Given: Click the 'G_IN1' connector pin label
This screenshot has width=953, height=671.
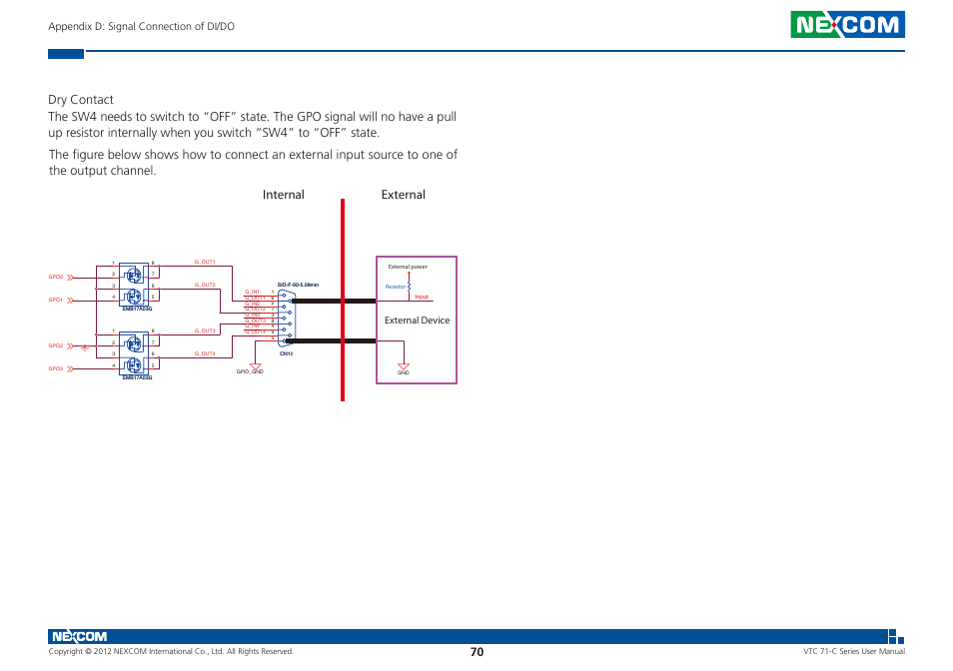Looking at the screenshot, I should point(252,293).
